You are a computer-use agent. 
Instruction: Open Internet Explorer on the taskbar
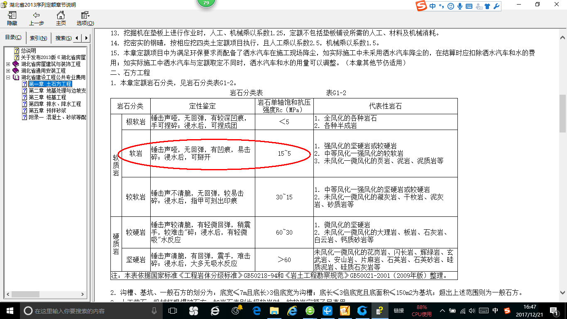[x=292, y=311]
